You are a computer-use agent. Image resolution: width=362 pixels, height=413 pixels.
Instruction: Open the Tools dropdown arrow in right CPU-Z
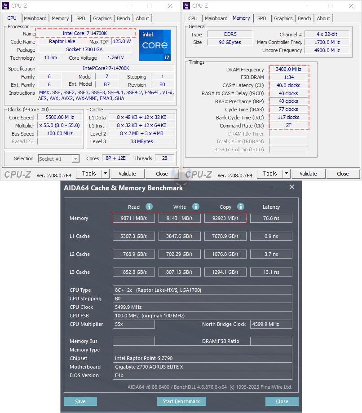(287, 174)
